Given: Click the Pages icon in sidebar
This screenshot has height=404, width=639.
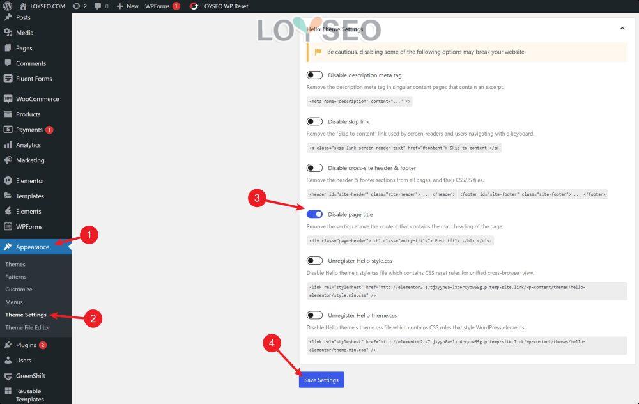Looking at the screenshot, I should click(x=8, y=48).
